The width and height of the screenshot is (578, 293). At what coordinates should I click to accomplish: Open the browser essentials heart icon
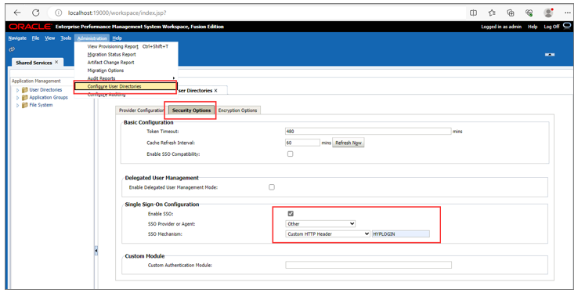[529, 13]
